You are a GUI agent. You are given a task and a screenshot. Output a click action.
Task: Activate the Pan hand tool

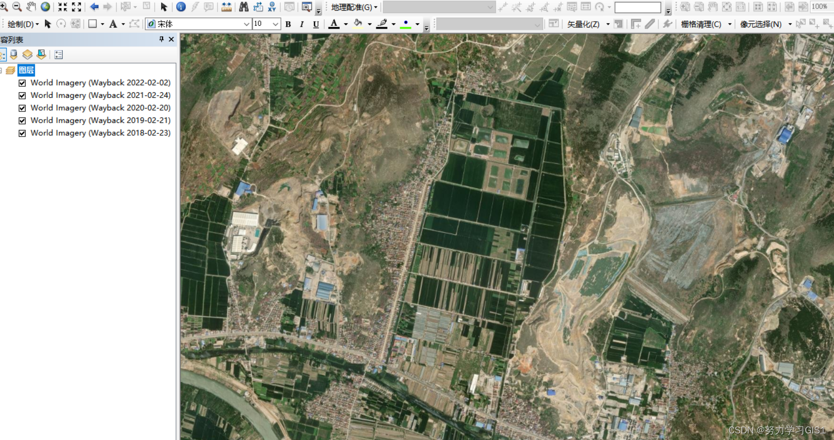tap(31, 7)
